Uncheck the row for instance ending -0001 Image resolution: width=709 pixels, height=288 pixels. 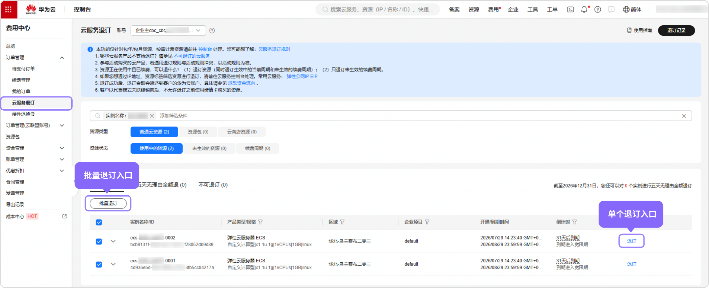pos(99,264)
